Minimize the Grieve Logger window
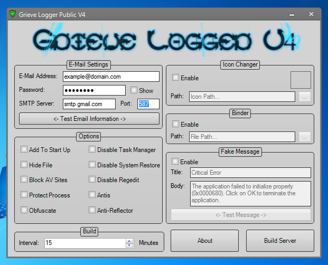The height and width of the screenshot is (265, 328). 292,15
